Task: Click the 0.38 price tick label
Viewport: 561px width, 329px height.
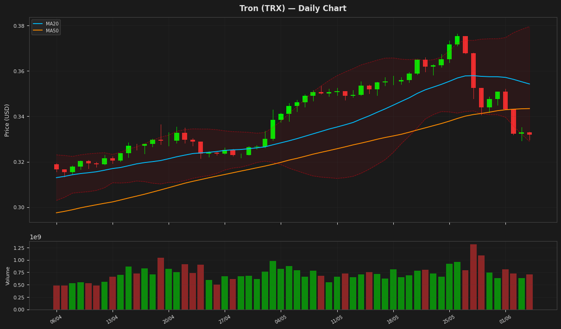Action: click(x=18, y=26)
